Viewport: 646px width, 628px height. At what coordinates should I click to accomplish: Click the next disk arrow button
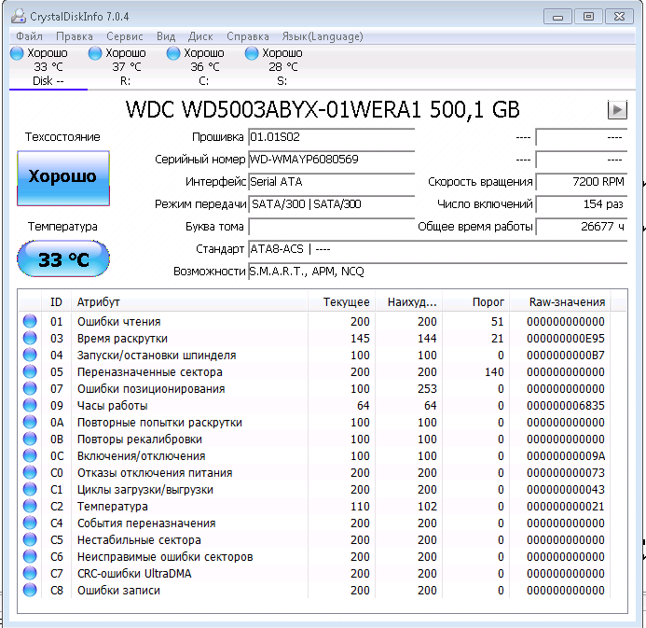click(x=617, y=109)
